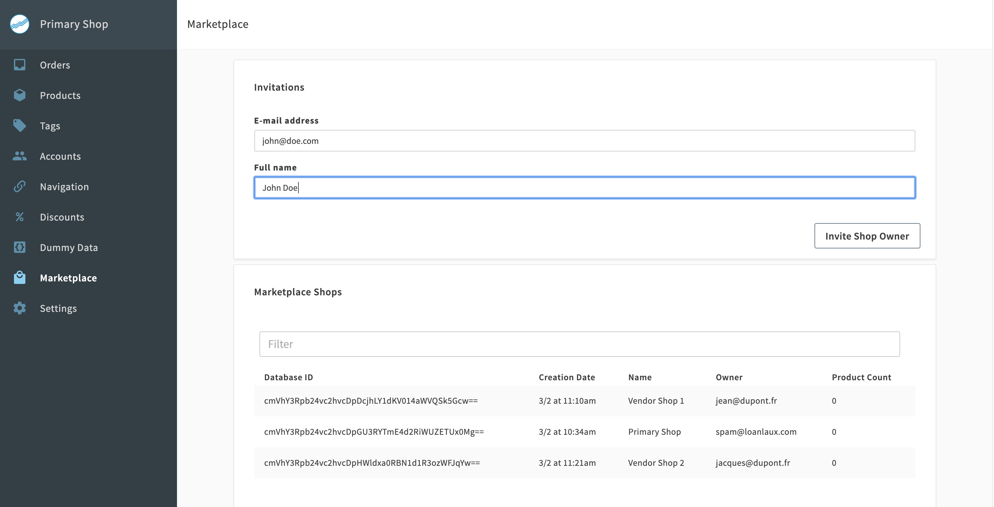Focus the Full name input field
This screenshot has height=507, width=994.
(584, 188)
